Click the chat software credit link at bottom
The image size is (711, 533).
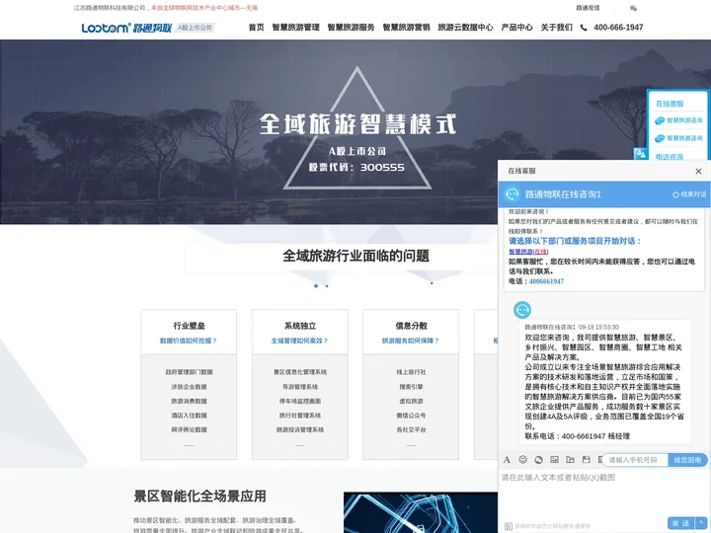click(x=547, y=527)
